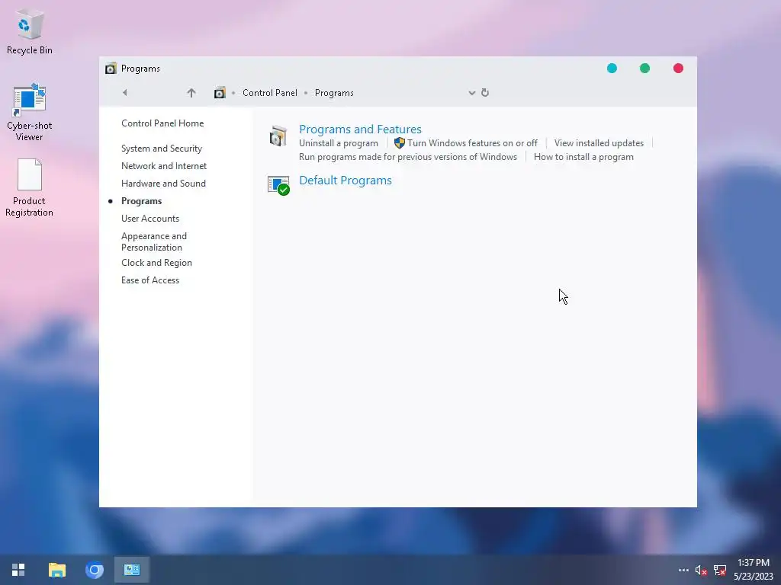The width and height of the screenshot is (781, 585).
Task: Open Appearance and Personalization in sidebar
Action: [154, 241]
